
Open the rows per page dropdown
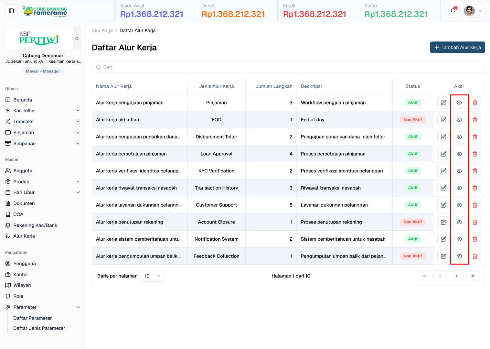pyautogui.click(x=153, y=276)
